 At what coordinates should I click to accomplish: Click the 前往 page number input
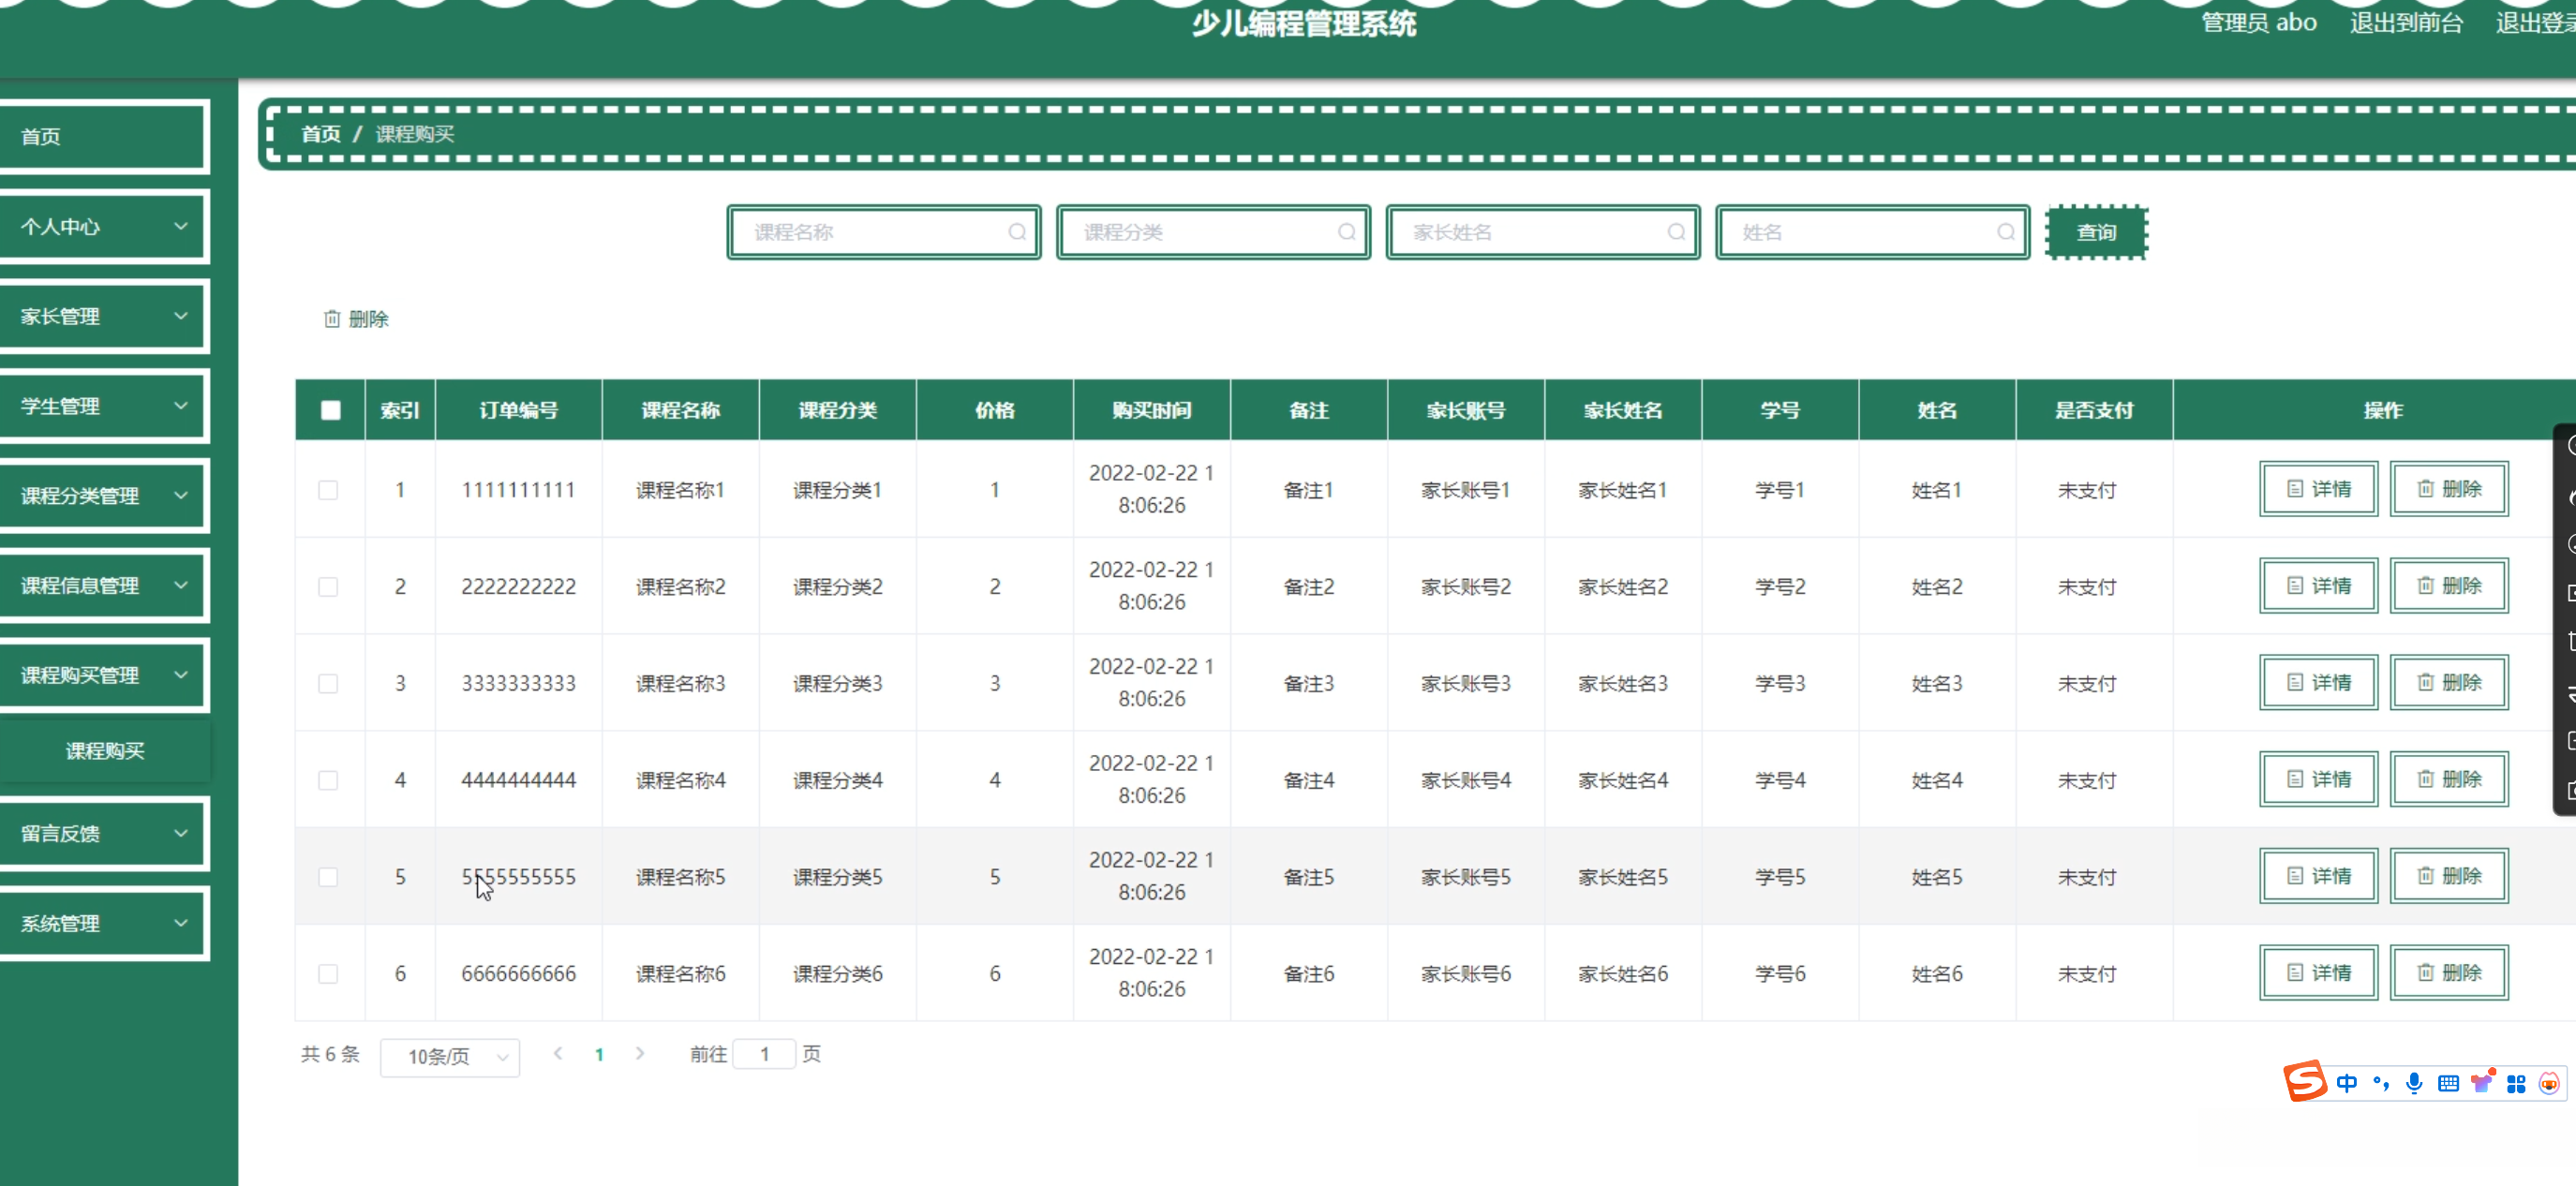click(764, 1054)
